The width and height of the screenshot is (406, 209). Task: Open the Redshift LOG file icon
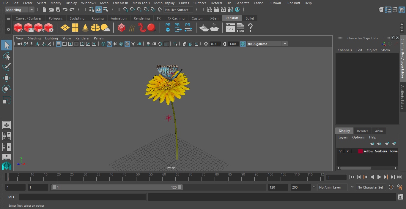click(240, 28)
